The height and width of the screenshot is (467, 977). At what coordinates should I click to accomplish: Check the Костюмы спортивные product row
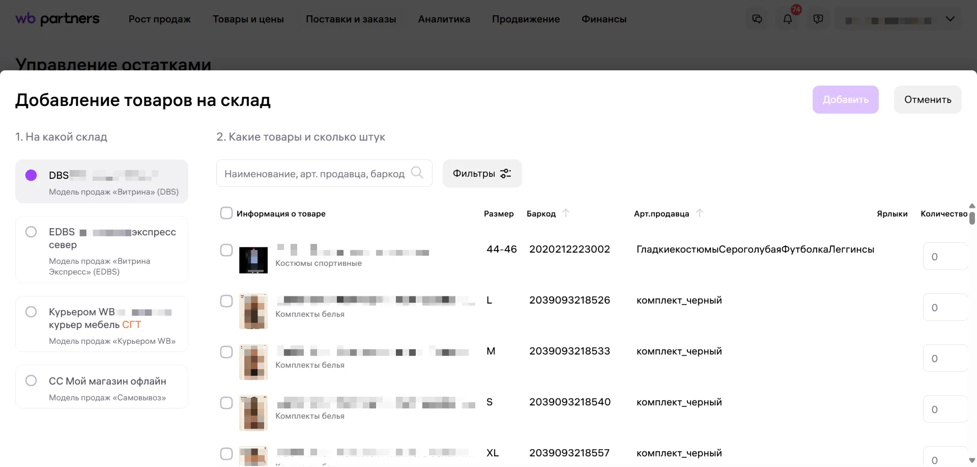pyautogui.click(x=226, y=251)
